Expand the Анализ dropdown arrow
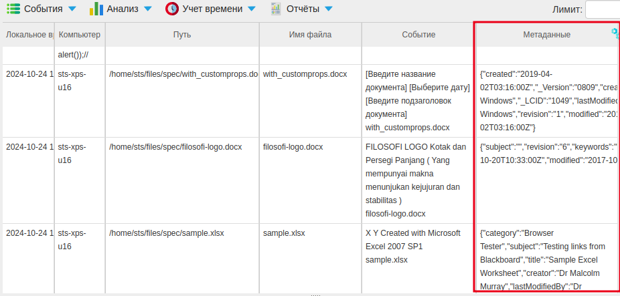620x296 pixels. pyautogui.click(x=148, y=9)
